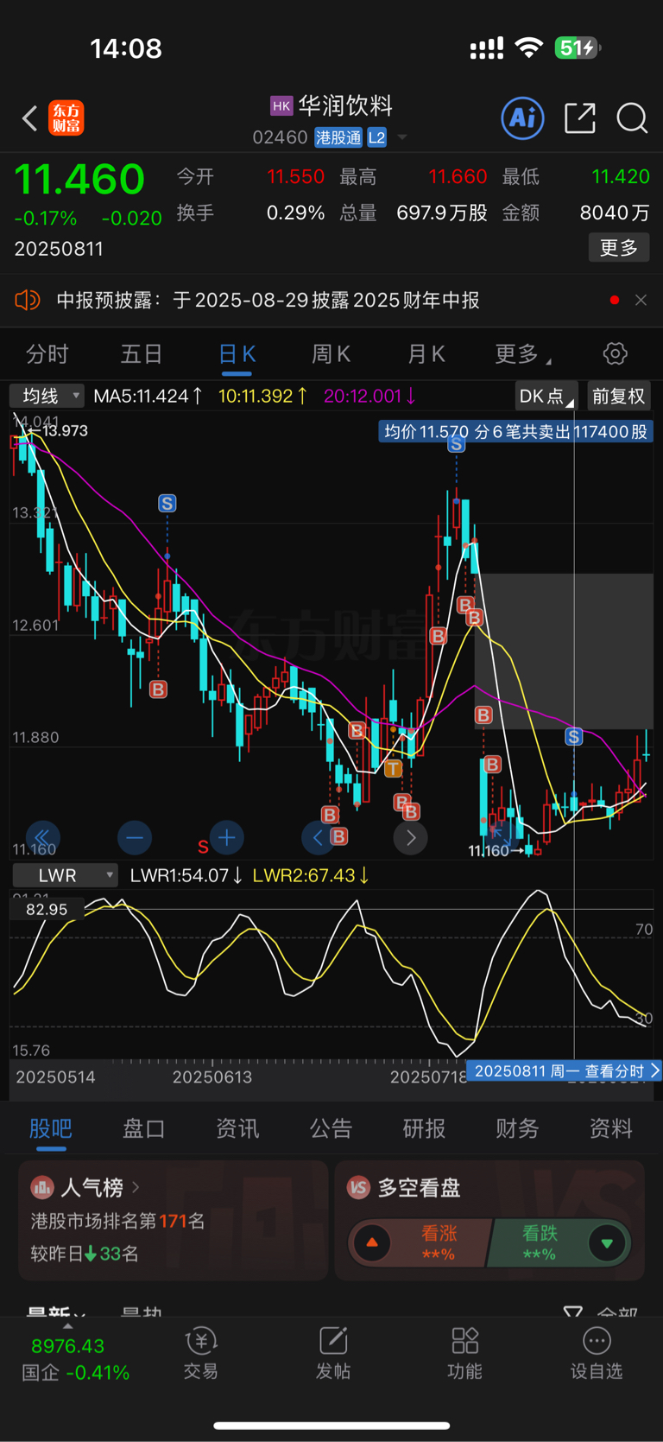Image resolution: width=663 pixels, height=1442 pixels.
Task: Open 交易 trade icon
Action: (200, 1341)
